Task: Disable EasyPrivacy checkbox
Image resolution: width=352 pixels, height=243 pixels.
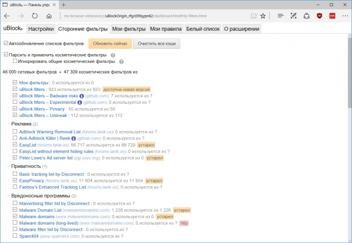Action: pos(15,180)
